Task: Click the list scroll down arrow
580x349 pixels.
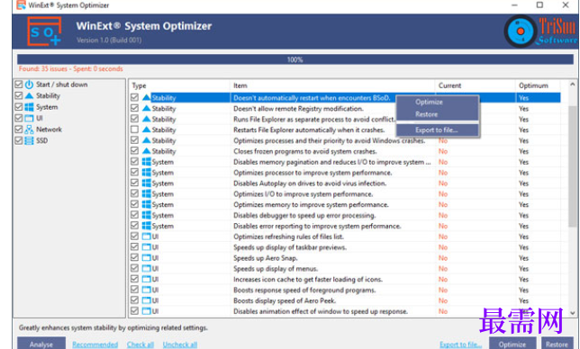Action: pyautogui.click(x=573, y=313)
